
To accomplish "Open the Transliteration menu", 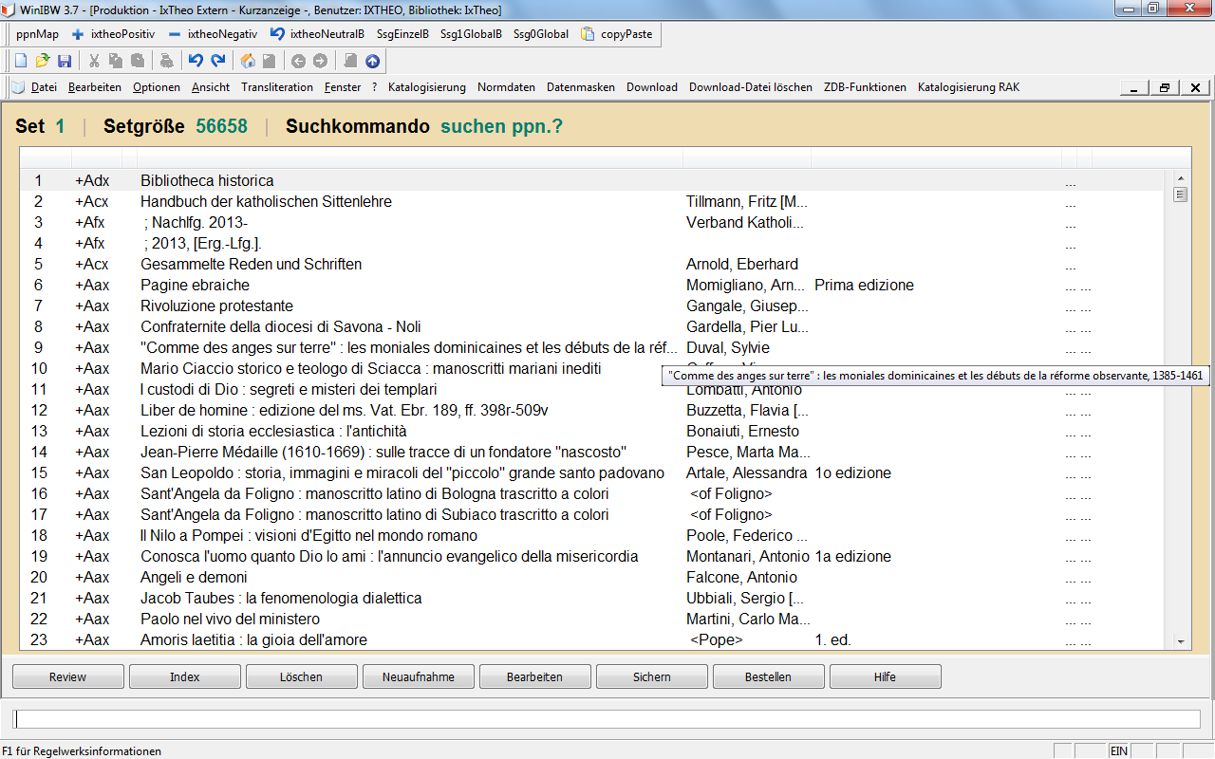I will [277, 87].
